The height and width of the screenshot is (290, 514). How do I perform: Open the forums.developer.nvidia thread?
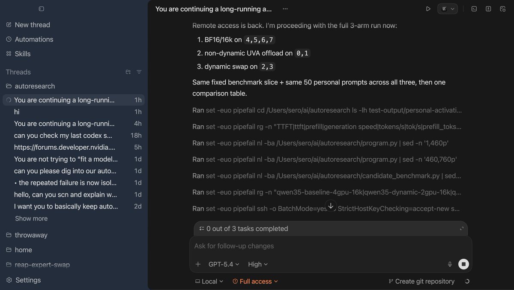74,147
